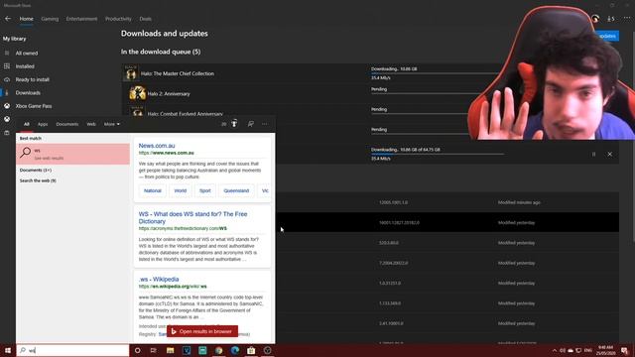Screen dimensions: 635x357
Task: Open the .ws - Wikipedia result link
Action: (159, 280)
